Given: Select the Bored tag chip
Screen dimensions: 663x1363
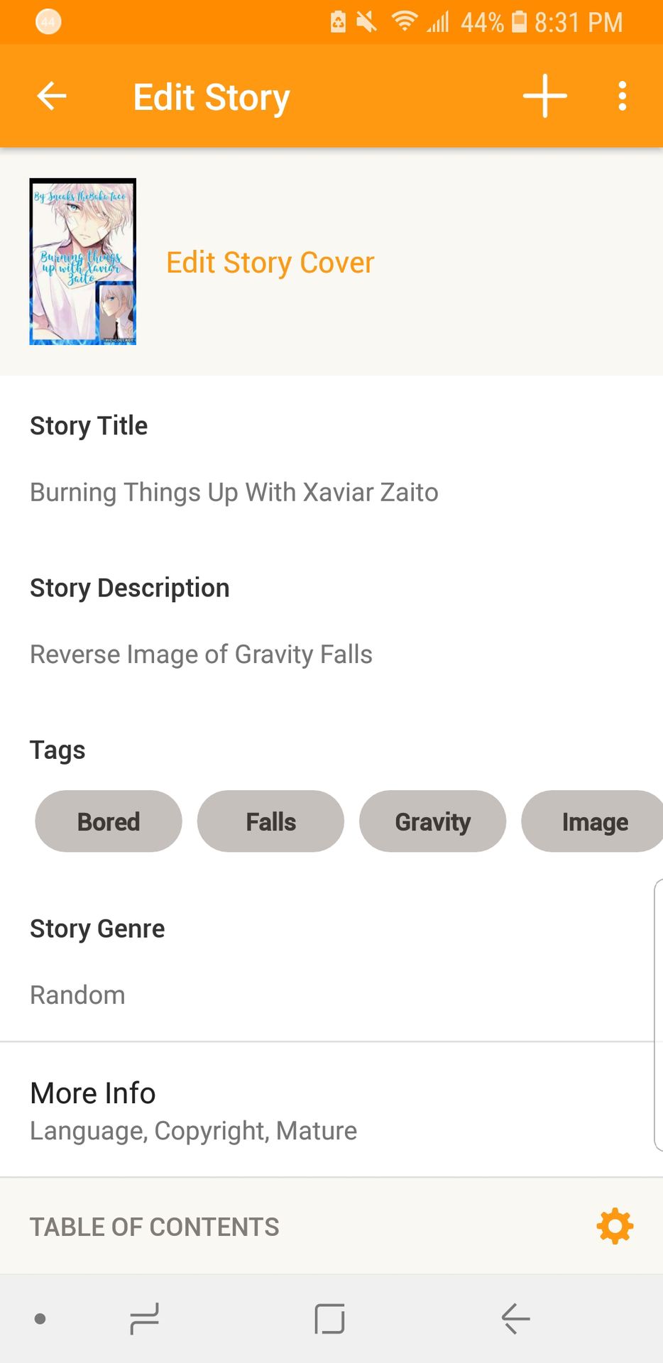Looking at the screenshot, I should click(x=109, y=821).
